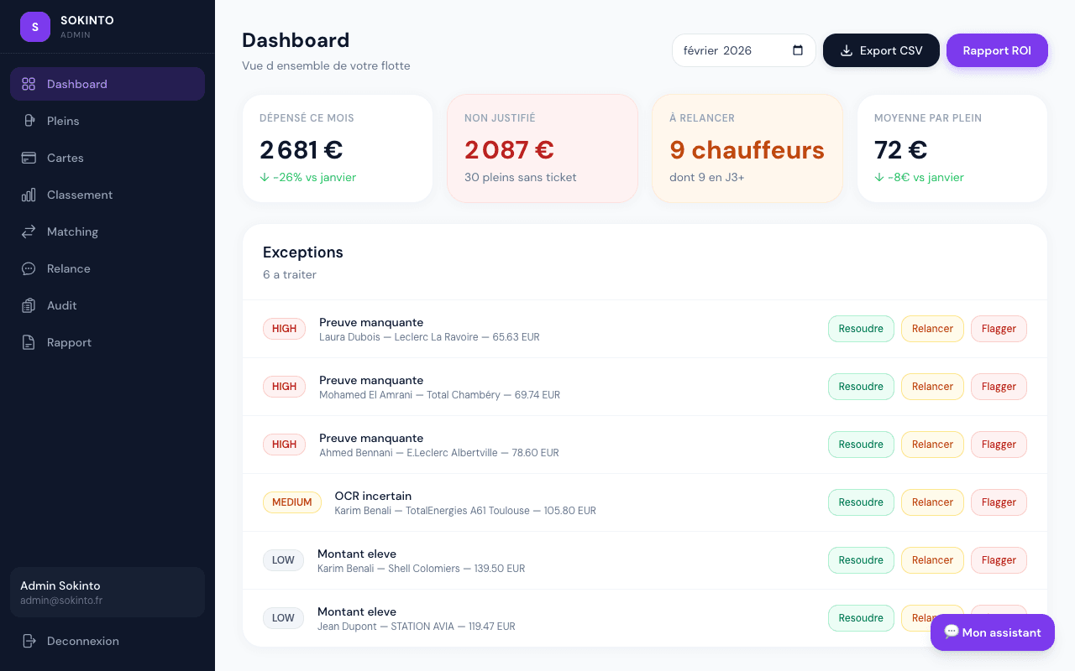Open the Rapport ROI report

pyautogui.click(x=997, y=50)
